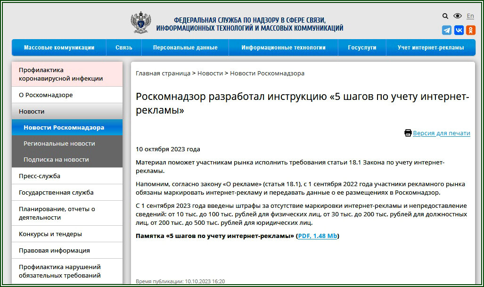
Task: Go to Главная страница breadcrumb
Action: 163,74
